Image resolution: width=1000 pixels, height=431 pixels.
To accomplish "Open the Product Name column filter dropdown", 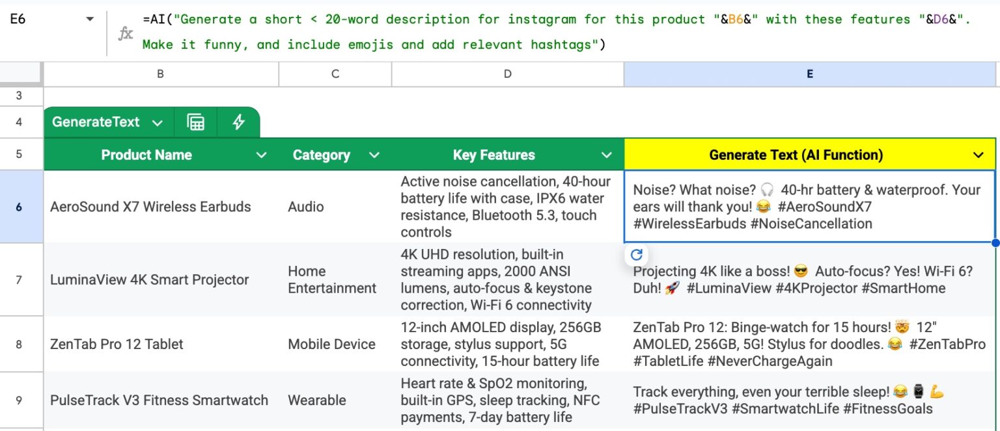I will pos(261,155).
